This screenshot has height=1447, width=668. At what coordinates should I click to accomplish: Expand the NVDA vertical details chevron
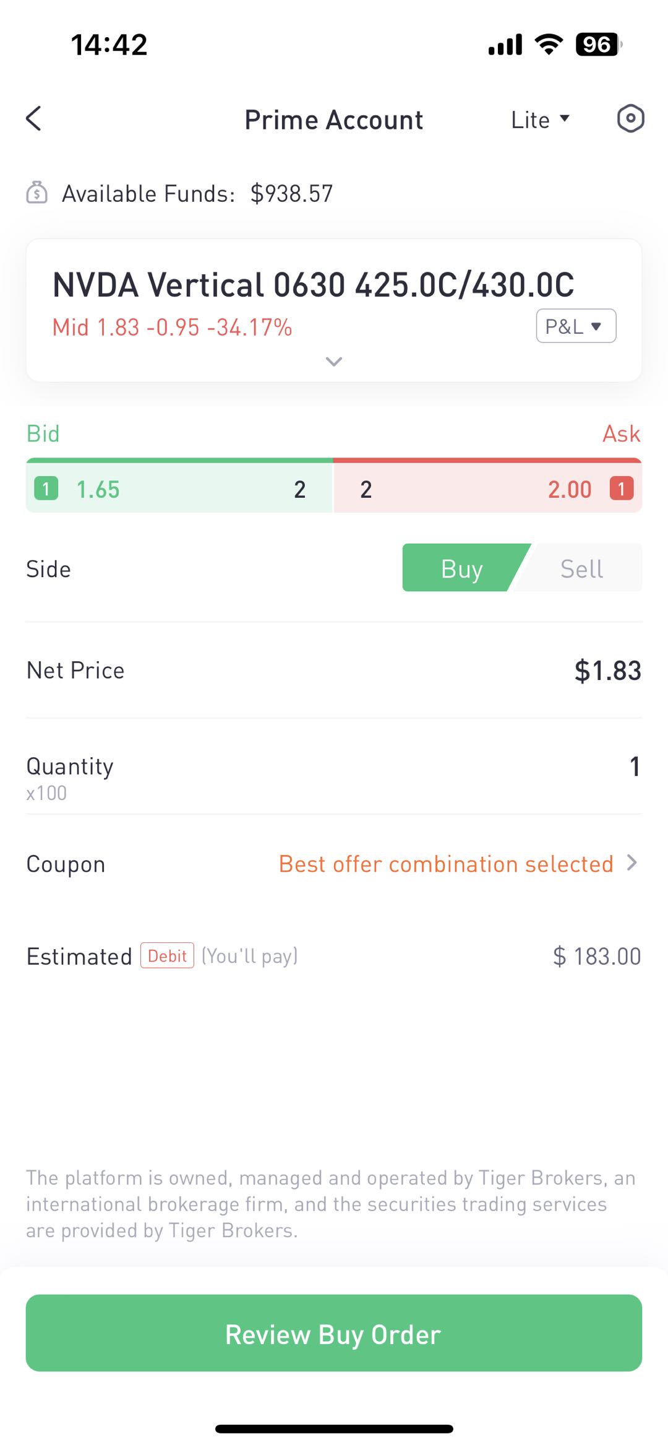tap(334, 362)
